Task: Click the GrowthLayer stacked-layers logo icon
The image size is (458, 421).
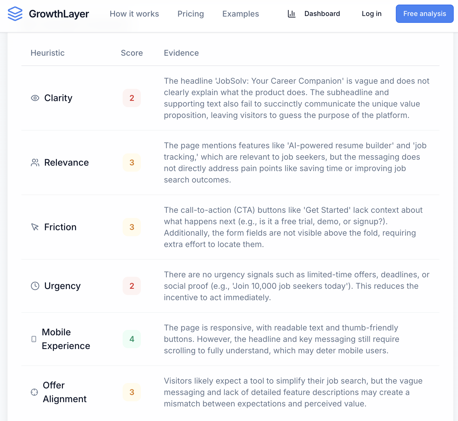Action: coord(15,13)
